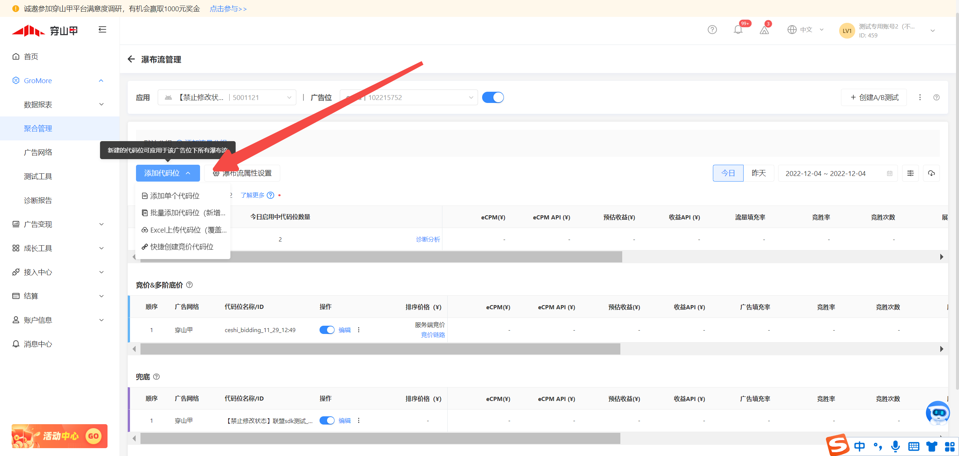
Task: Open notifications bell with 99+ badge
Action: click(x=738, y=30)
